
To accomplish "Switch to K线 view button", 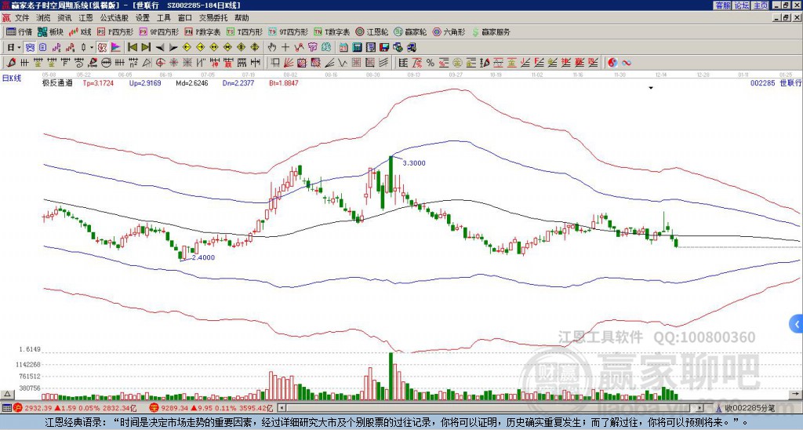I will (x=81, y=31).
